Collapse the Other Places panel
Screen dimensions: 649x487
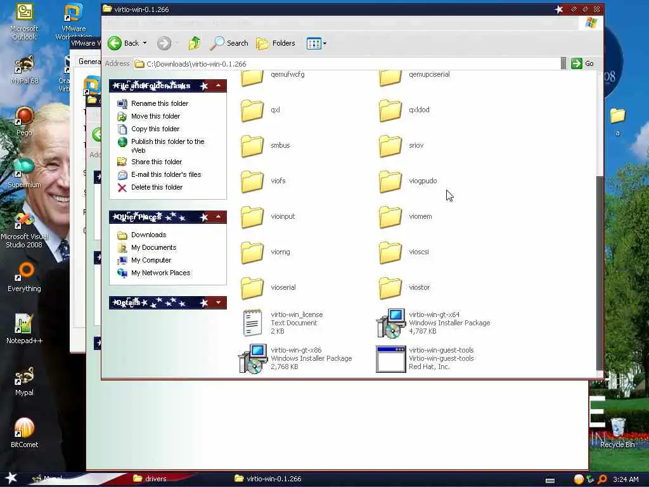pyautogui.click(x=219, y=217)
